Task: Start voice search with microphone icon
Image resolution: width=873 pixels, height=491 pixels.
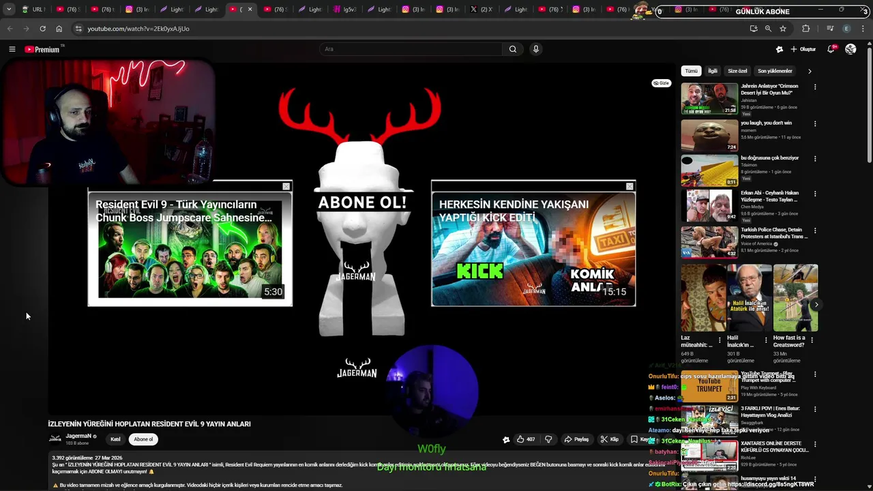Action: [x=536, y=49]
